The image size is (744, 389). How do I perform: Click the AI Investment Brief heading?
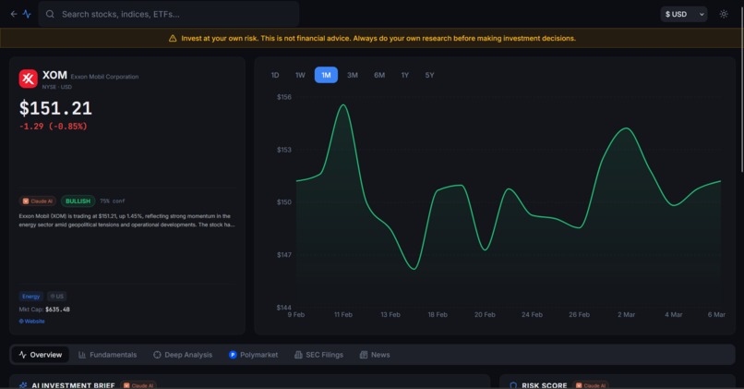pos(73,385)
